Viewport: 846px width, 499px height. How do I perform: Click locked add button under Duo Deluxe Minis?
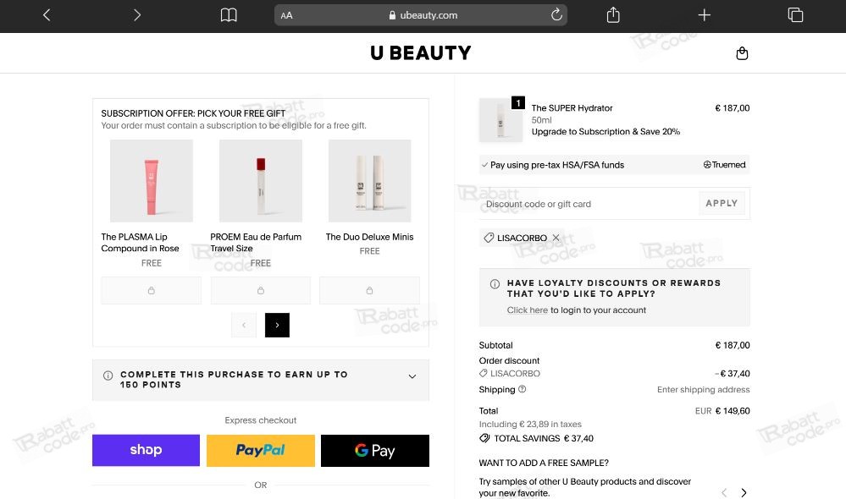click(x=369, y=290)
